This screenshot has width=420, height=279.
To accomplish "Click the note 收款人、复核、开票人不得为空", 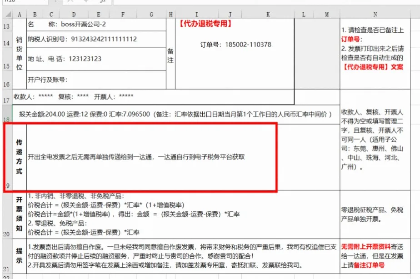I will click(375, 139).
